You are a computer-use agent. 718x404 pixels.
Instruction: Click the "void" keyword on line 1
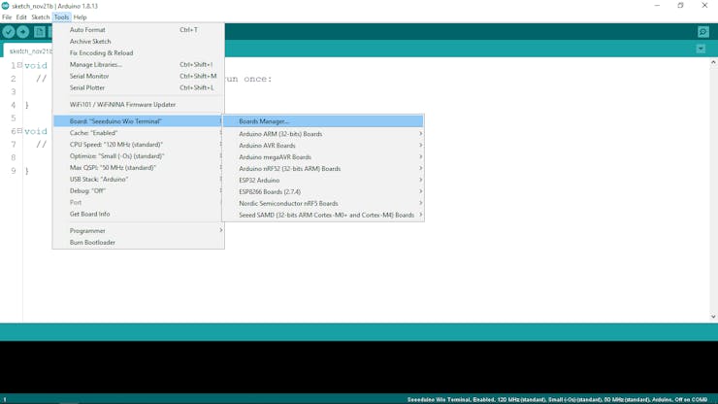tap(36, 66)
